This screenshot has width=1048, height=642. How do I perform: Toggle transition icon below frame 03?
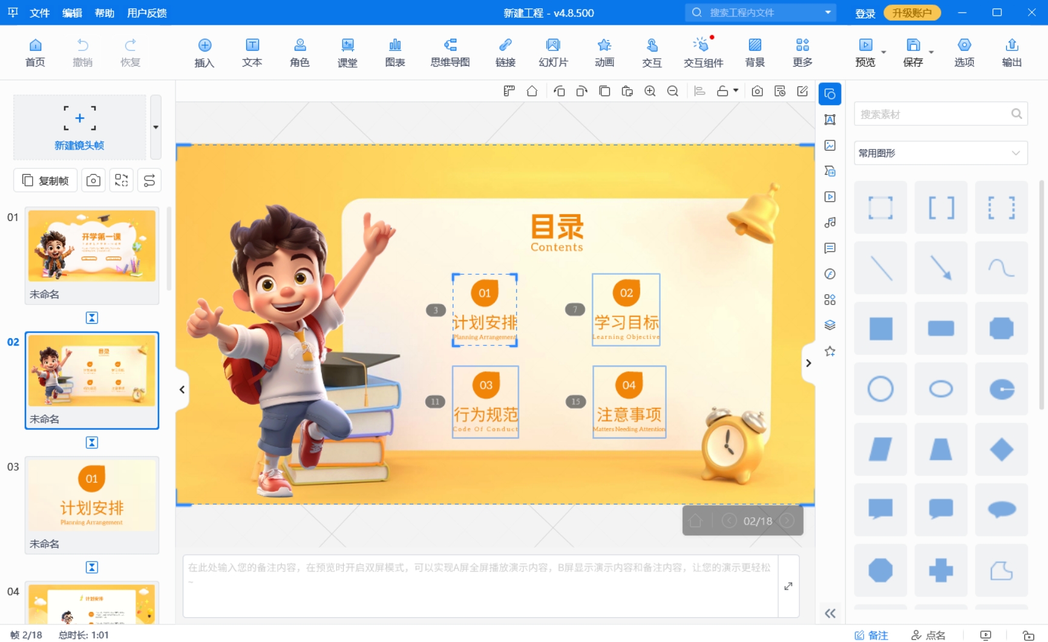92,567
